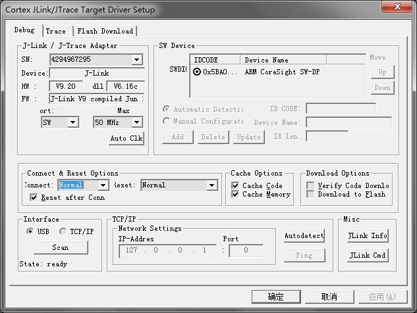Viewport: 417px width, 313px height.
Task: Select the Debug tab
Action: pyautogui.click(x=26, y=30)
